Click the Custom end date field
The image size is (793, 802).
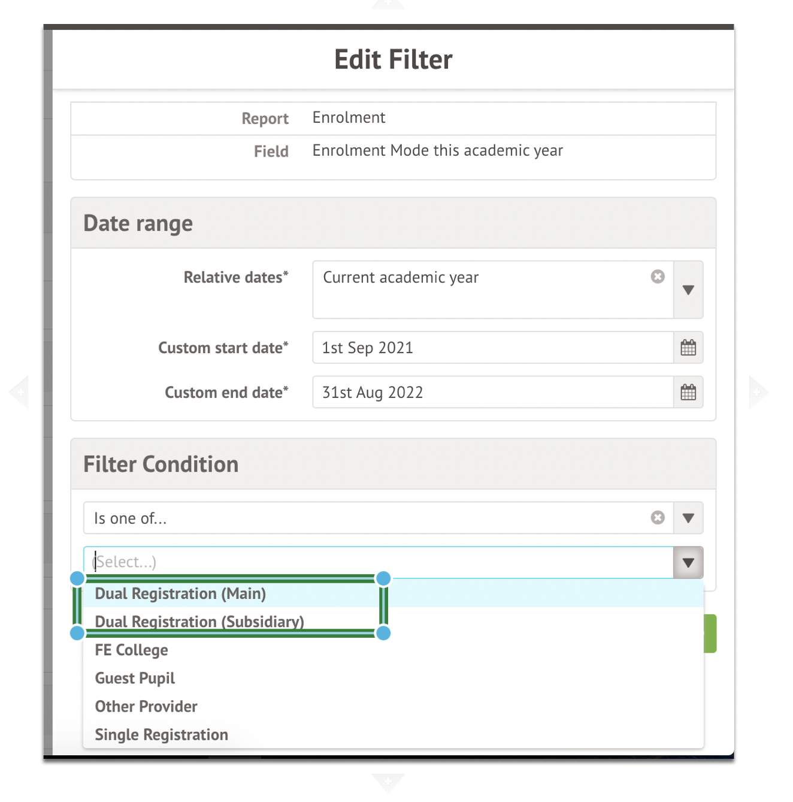coord(492,393)
